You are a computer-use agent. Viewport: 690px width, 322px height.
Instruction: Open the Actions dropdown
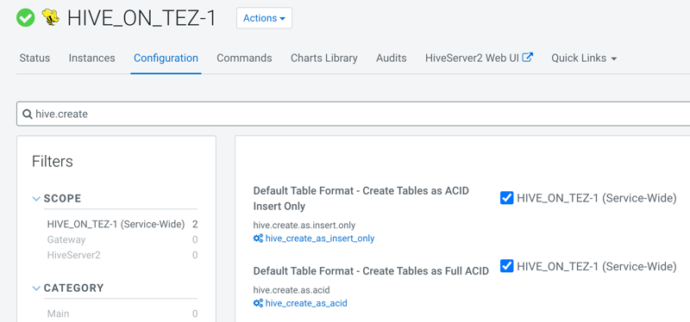(265, 18)
